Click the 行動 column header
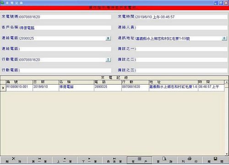This screenshot has height=165, width=229. (135, 82)
